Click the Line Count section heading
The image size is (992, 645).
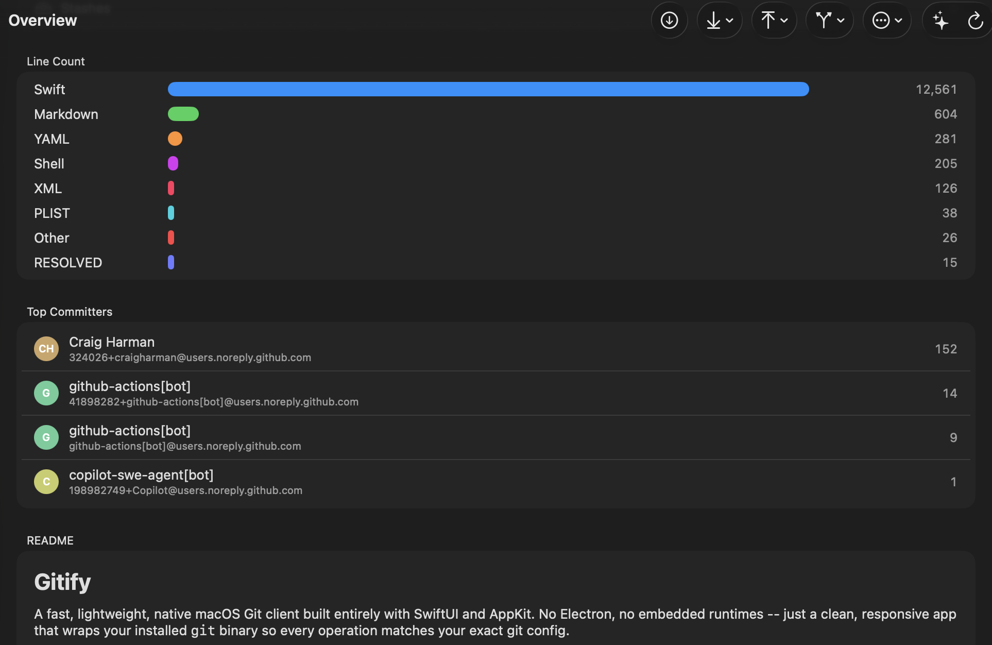[x=56, y=61]
